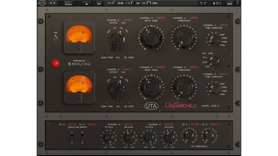278x156 pixels.
Task: Click Channel B GR Zero trim screw
Action: point(129,103)
